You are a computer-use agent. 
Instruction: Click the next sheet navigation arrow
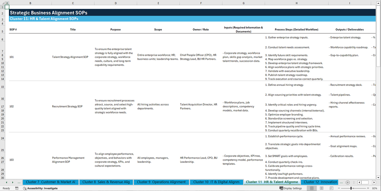coord(13,182)
